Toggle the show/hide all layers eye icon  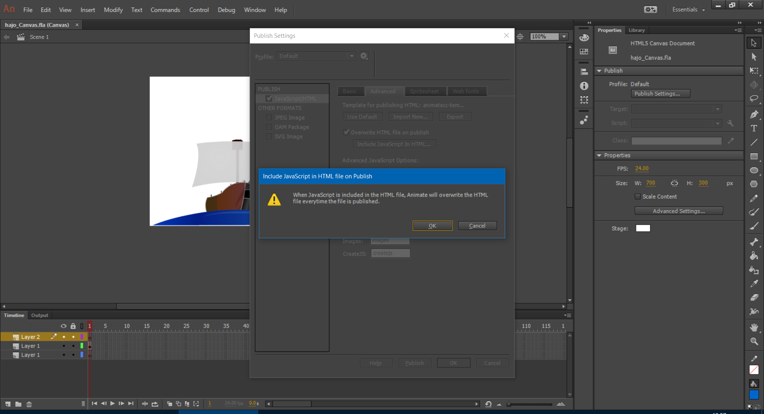[x=63, y=326]
